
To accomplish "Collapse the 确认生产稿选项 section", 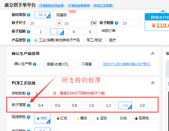I will (152, 54).
